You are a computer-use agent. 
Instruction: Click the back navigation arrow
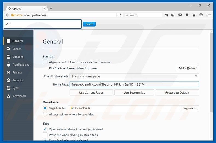point(7,15)
